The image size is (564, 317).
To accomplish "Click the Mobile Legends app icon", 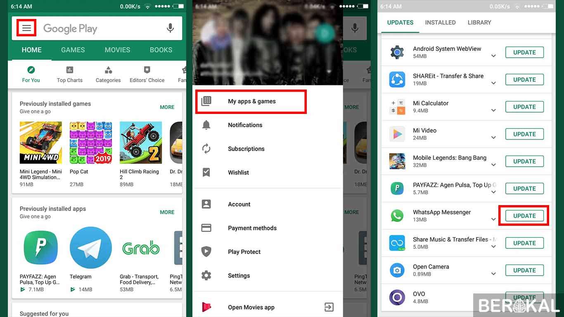I will [x=397, y=161].
